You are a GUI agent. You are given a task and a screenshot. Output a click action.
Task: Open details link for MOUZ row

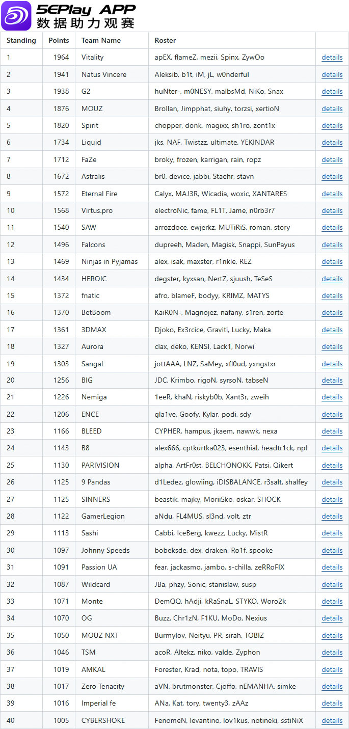click(332, 109)
